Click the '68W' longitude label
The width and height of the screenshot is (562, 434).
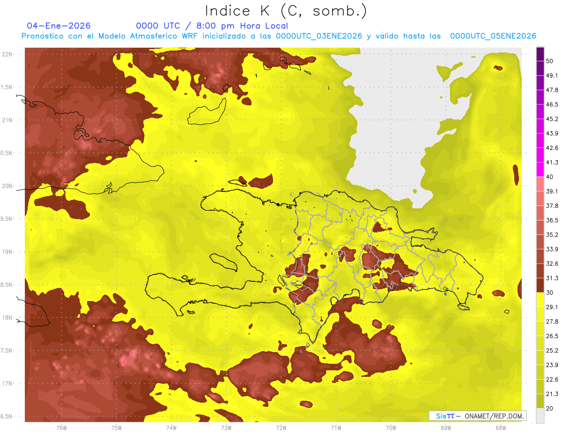coord(501,428)
